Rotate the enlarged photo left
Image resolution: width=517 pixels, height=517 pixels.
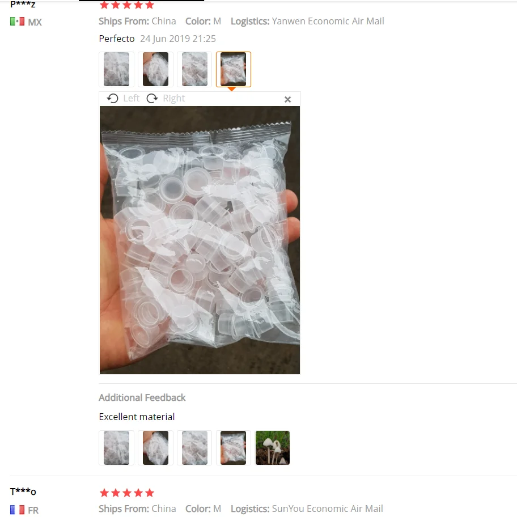[112, 98]
